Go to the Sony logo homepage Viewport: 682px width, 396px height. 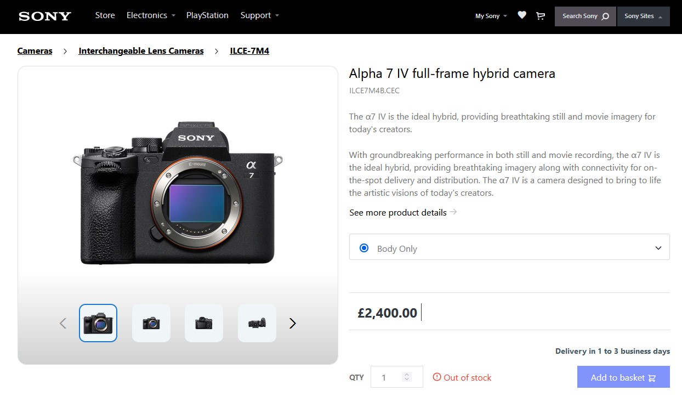pyautogui.click(x=45, y=16)
